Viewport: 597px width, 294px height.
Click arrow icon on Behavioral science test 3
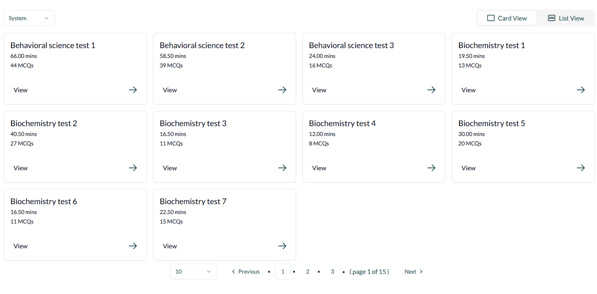[431, 90]
